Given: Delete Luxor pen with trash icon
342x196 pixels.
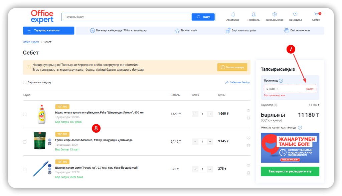Looking at the screenshot, I should tap(248, 173).
